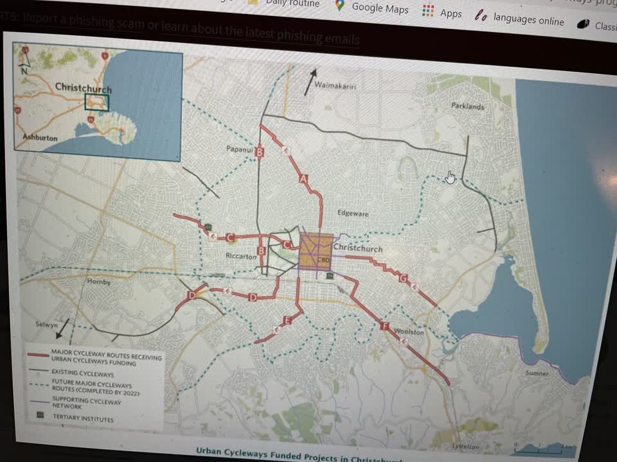Screen dimensions: 617x462
Task: Open 'learn about the latest phishing emails' link
Action: click(x=260, y=33)
